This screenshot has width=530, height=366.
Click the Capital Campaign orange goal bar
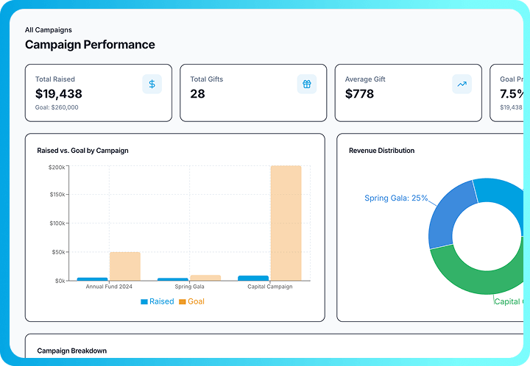pos(286,223)
